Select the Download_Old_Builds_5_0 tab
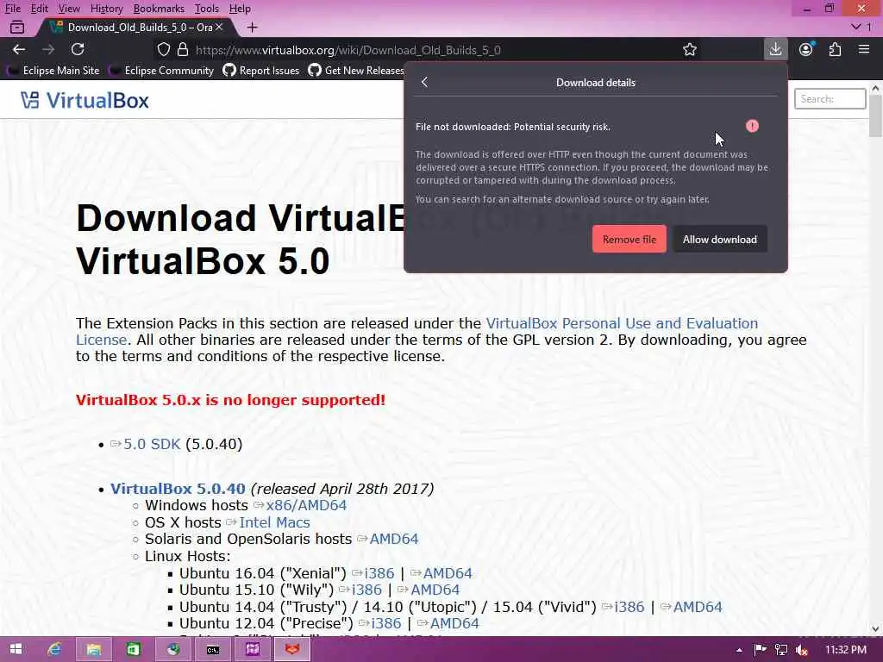The width and height of the screenshot is (883, 662). coord(135,27)
